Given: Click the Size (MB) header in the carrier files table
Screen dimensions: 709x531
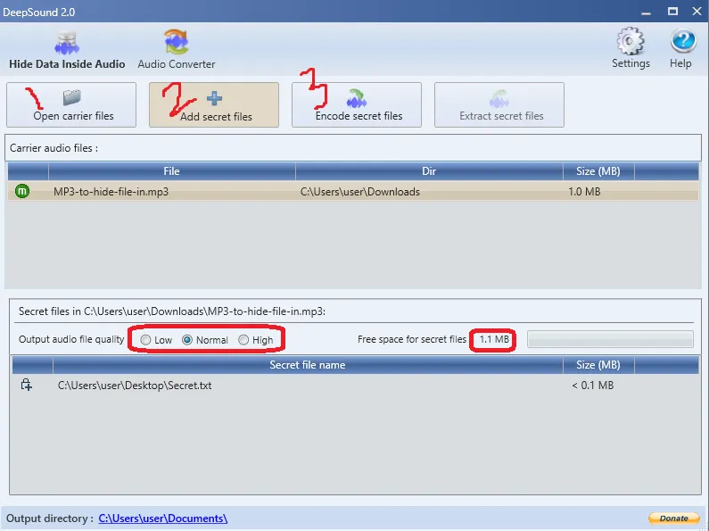Looking at the screenshot, I should coord(598,171).
